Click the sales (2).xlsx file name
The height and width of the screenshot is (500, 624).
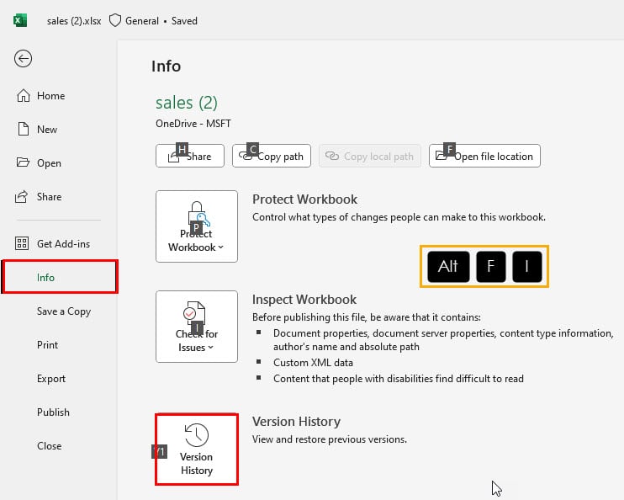coord(74,21)
